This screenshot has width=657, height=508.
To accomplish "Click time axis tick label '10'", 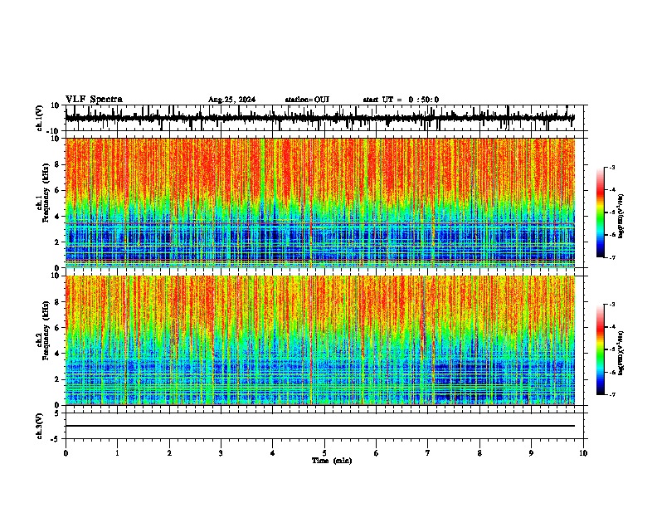I will point(583,453).
